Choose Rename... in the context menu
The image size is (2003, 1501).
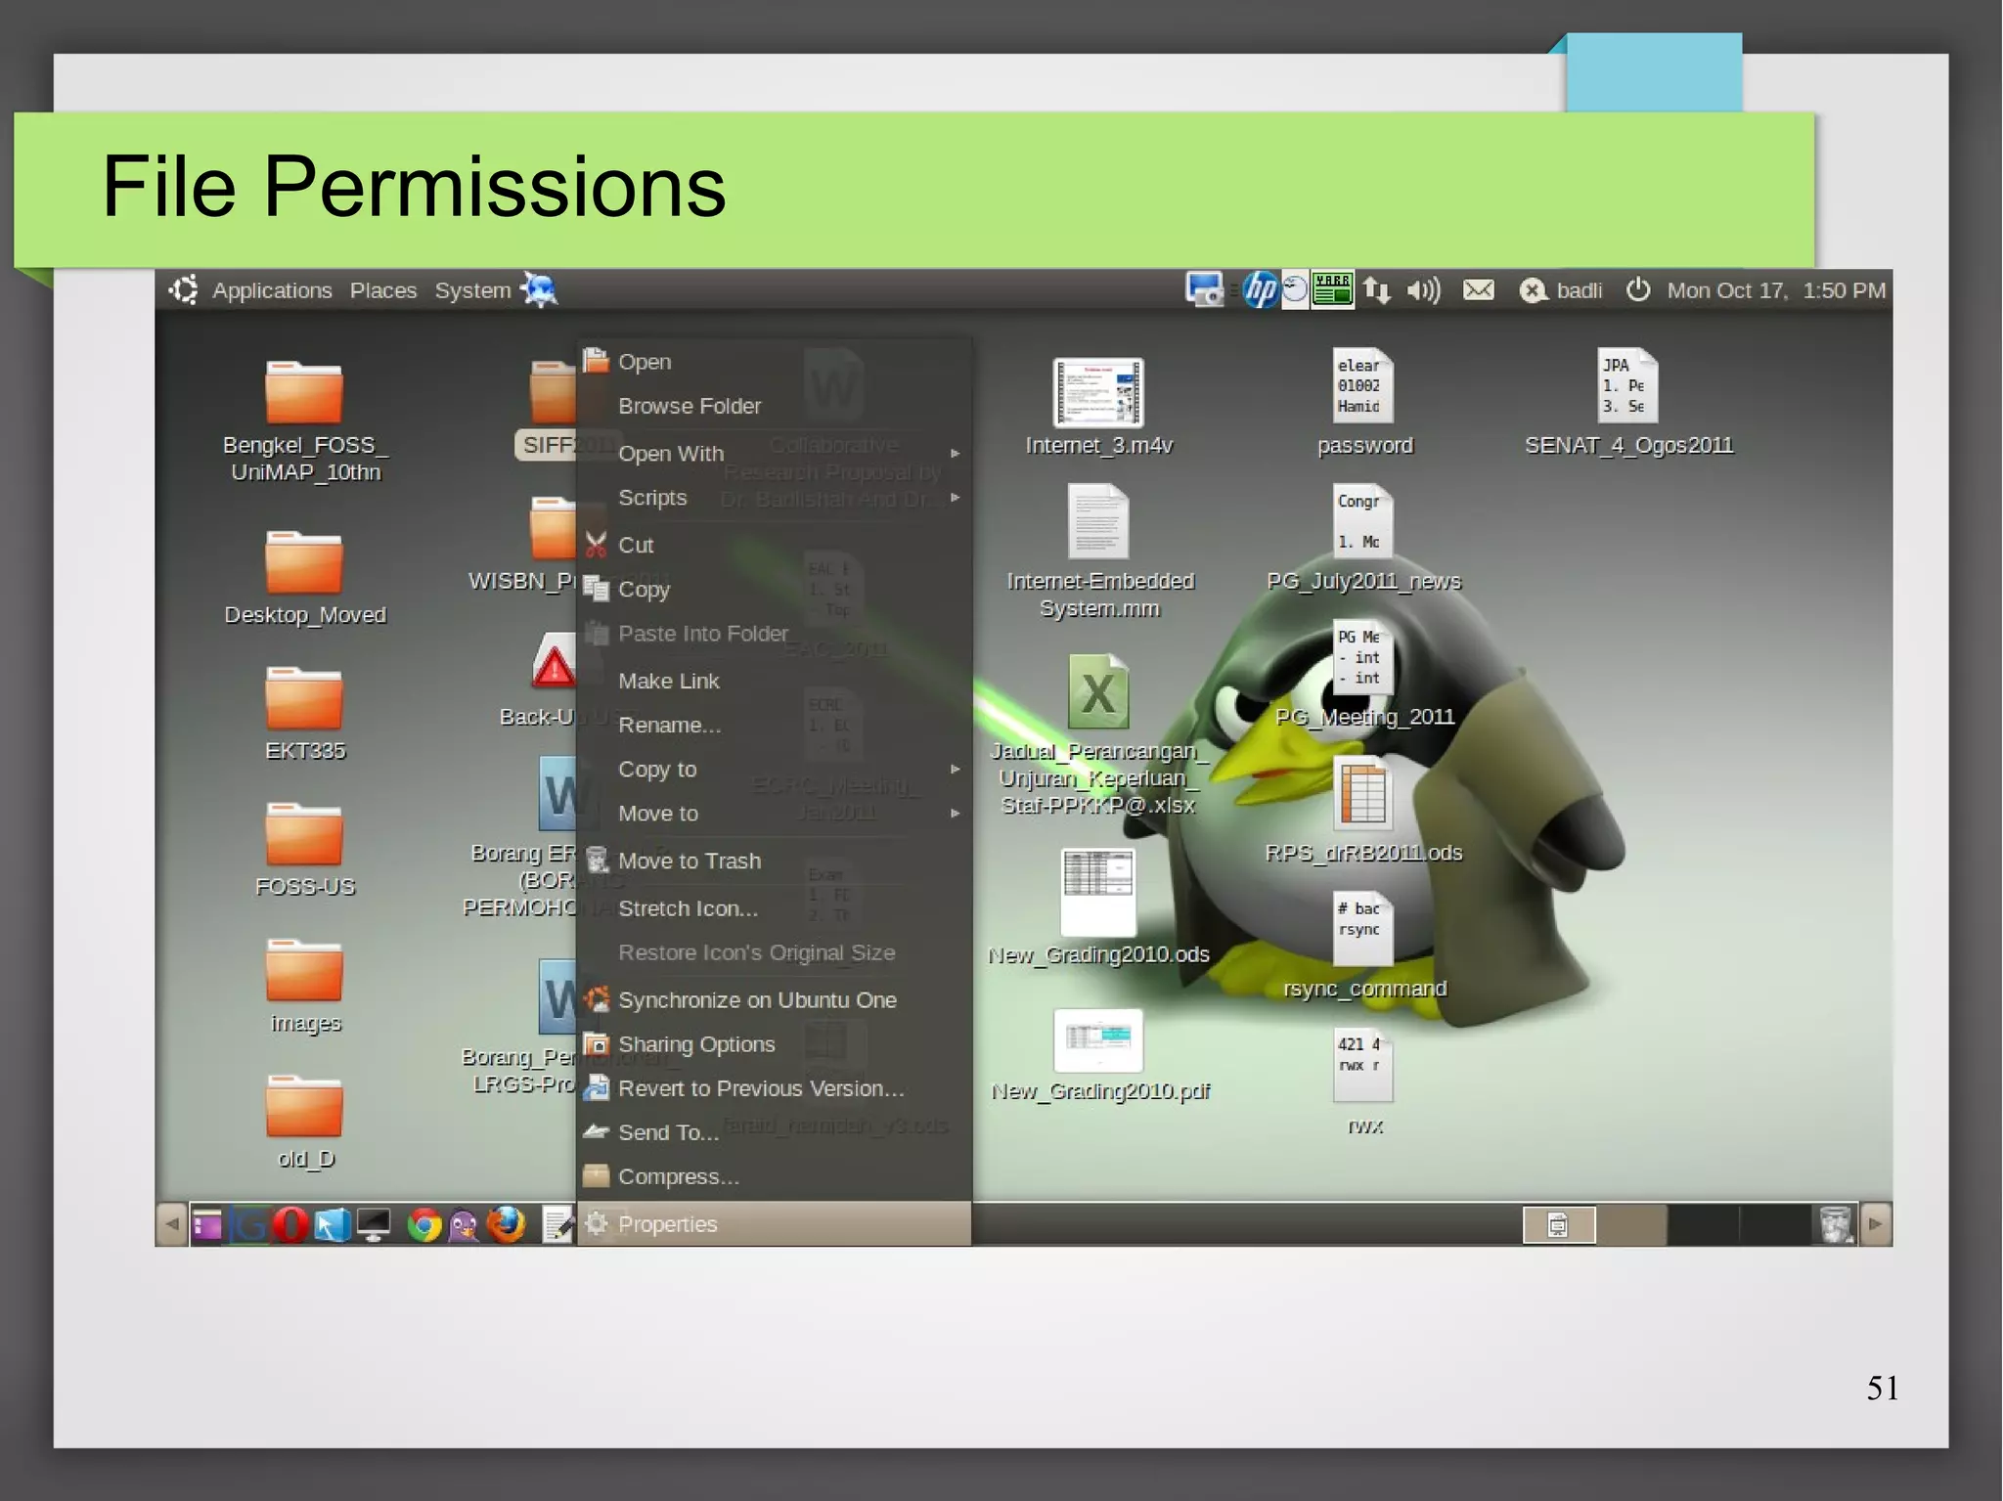pos(774,725)
